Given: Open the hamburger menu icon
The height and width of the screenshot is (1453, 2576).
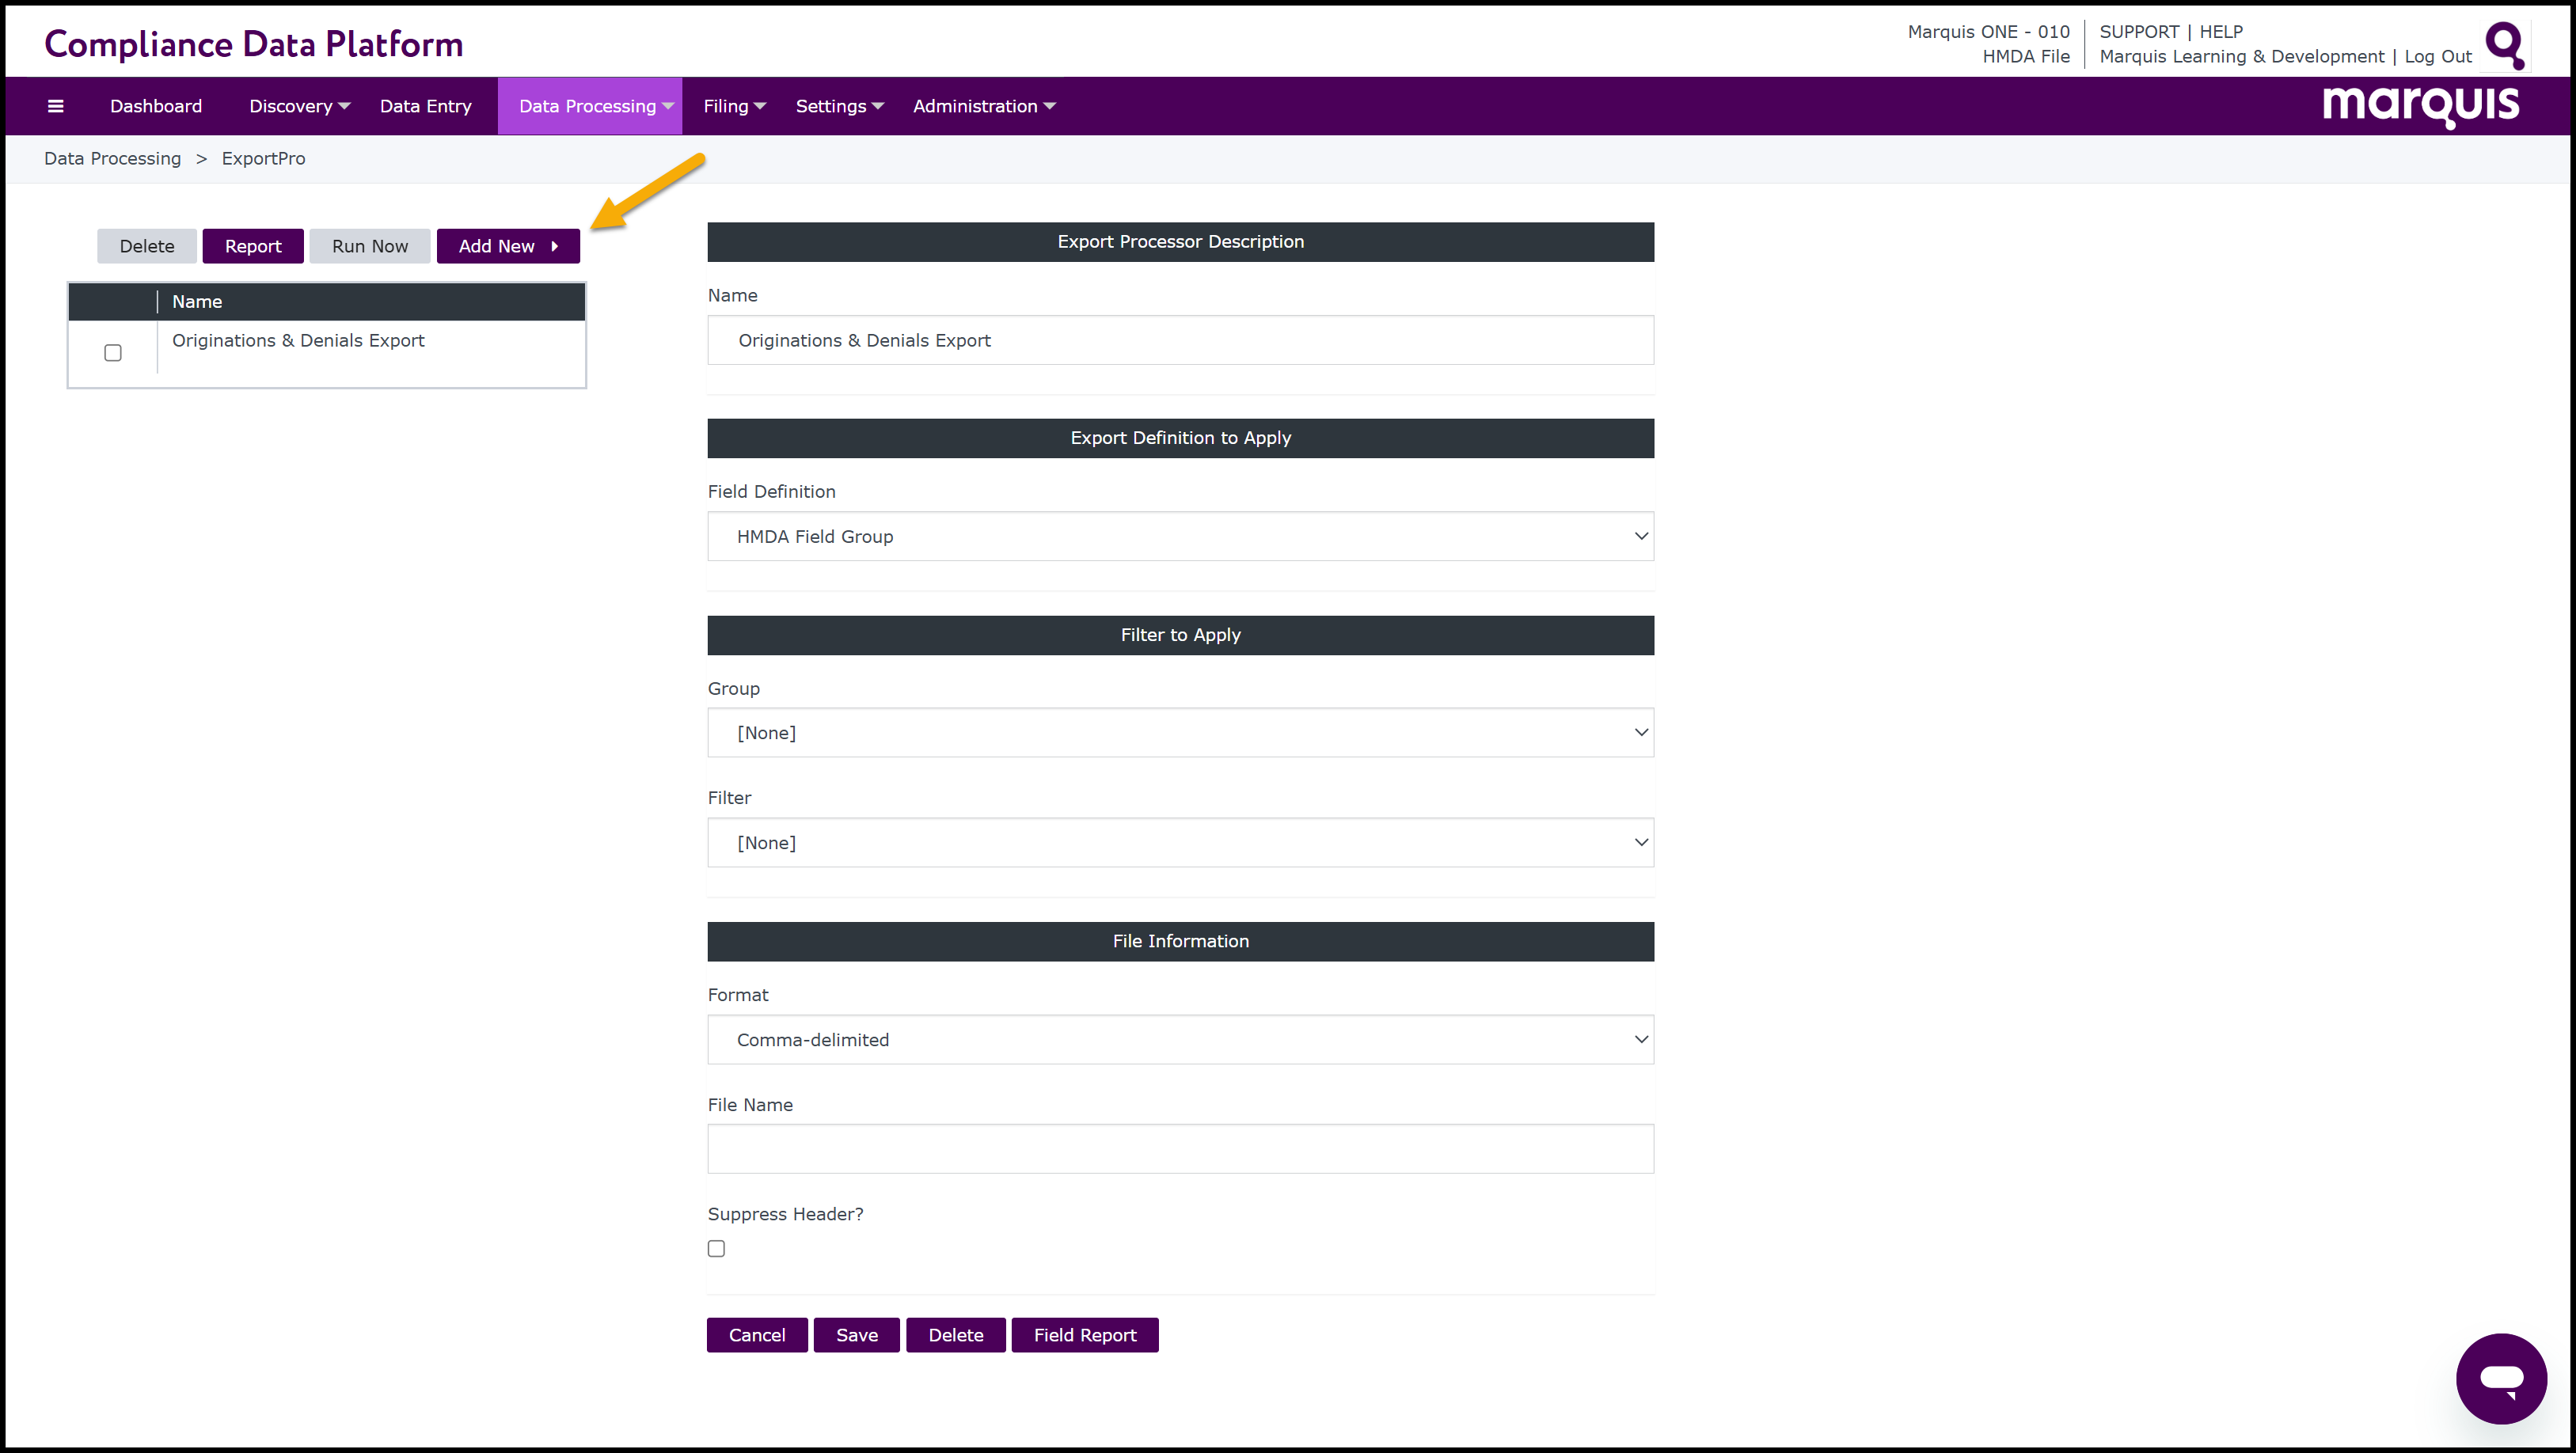Looking at the screenshot, I should coord(56,106).
